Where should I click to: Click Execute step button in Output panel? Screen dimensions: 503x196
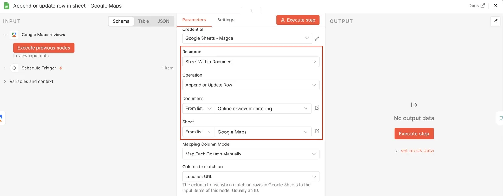tap(414, 133)
